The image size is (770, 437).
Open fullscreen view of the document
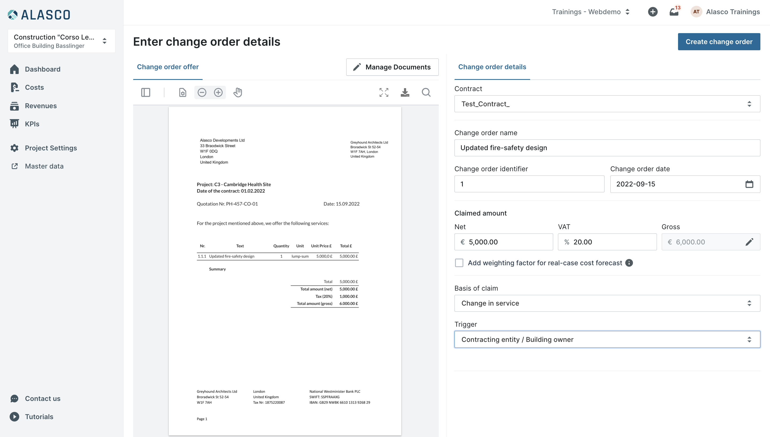[384, 92]
